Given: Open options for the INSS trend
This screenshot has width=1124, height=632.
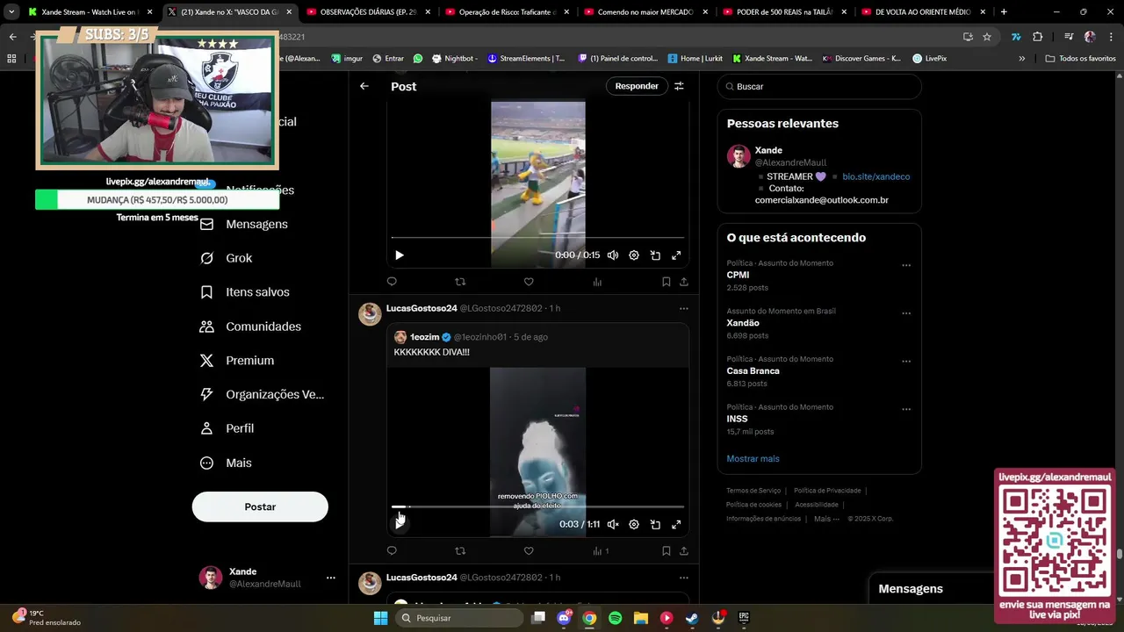Looking at the screenshot, I should pos(906,409).
